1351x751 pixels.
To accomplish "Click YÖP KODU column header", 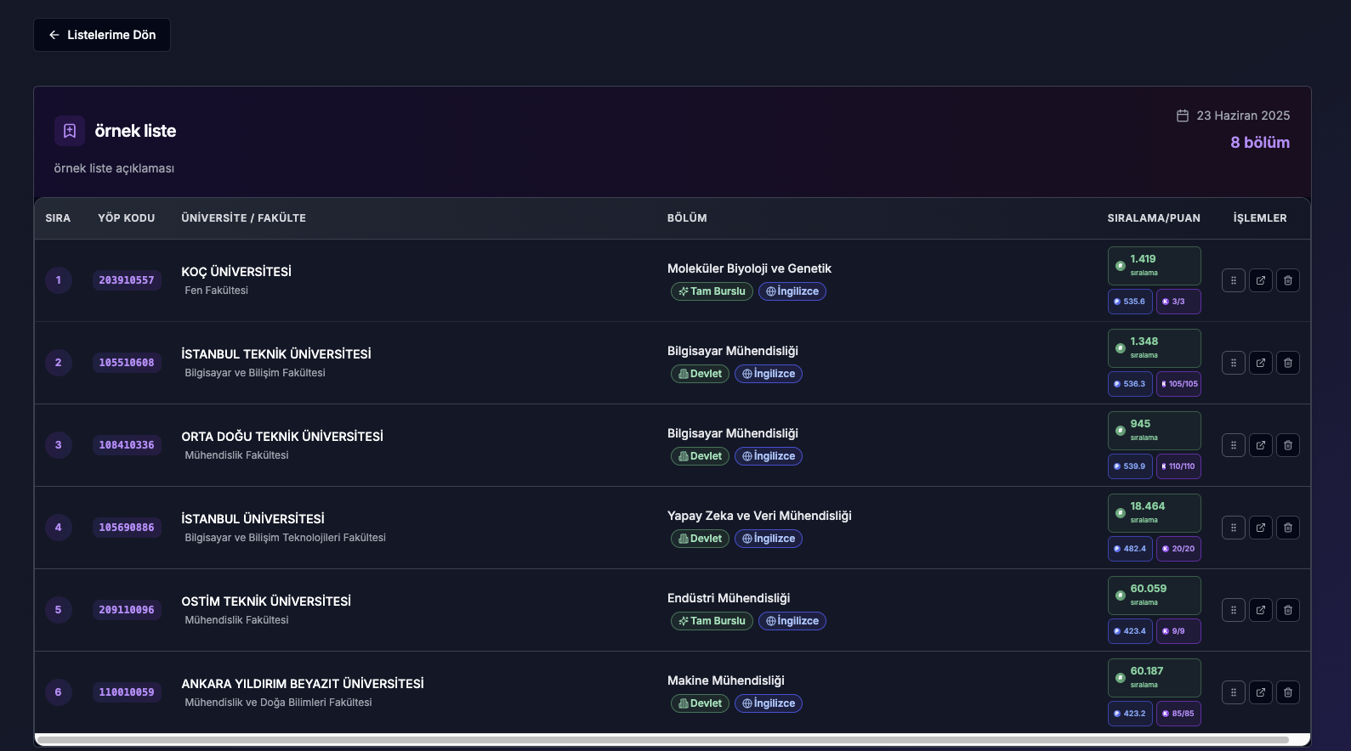I will point(127,218).
